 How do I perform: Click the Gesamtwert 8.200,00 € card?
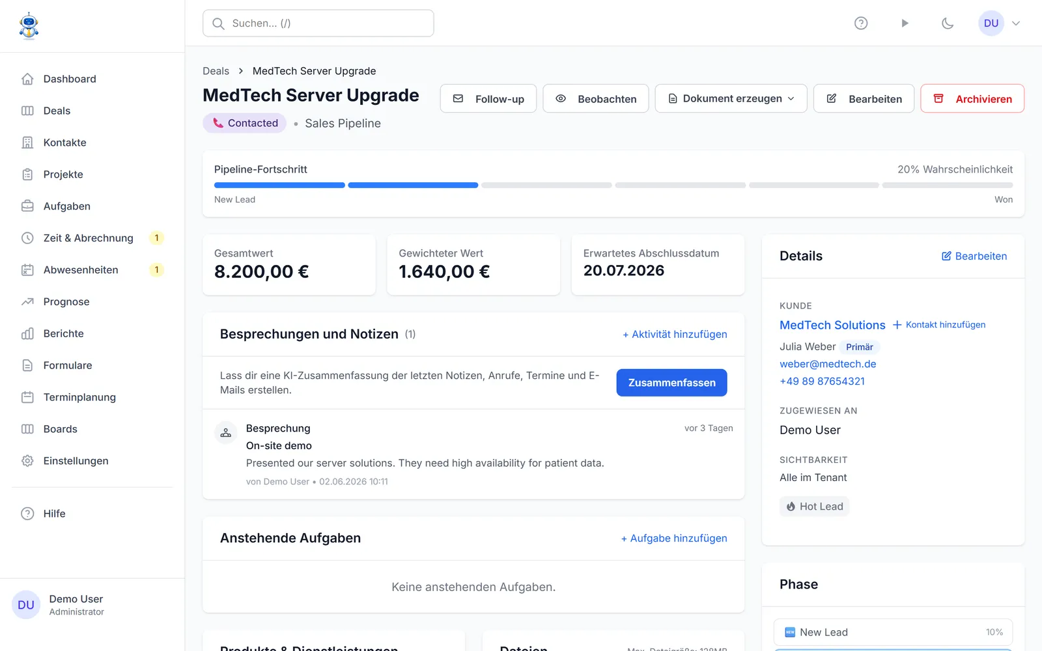(289, 265)
